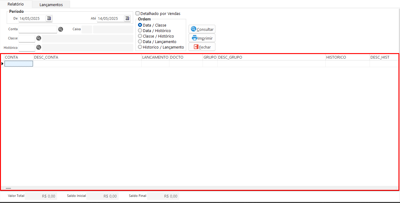The height and width of the screenshot is (203, 400).
Task: Enable the Detalhado por Vendas checkbox
Action: click(138, 13)
